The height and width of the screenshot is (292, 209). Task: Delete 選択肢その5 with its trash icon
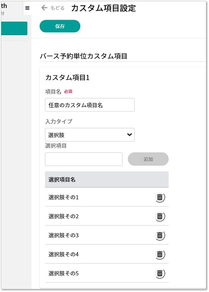pyautogui.click(x=160, y=274)
